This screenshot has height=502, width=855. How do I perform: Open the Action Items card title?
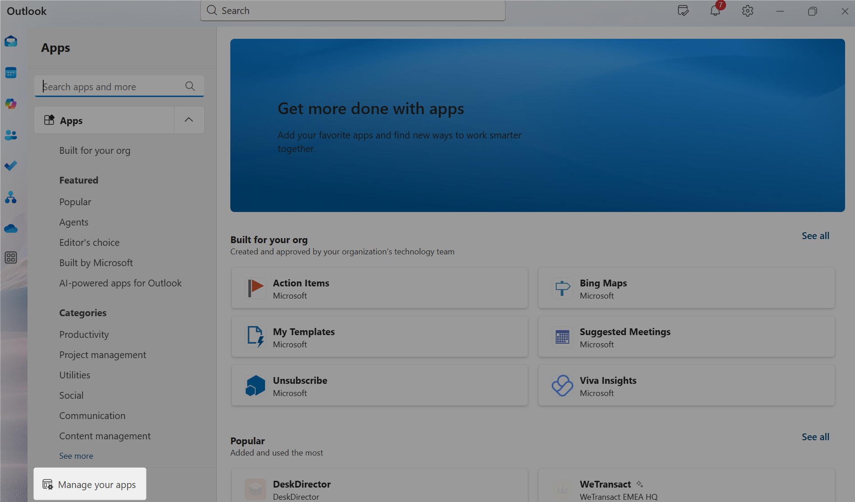click(x=301, y=283)
